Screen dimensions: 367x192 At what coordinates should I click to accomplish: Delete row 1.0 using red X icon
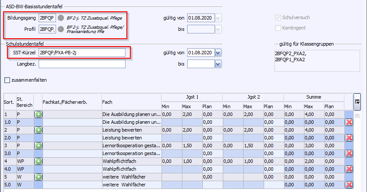point(348,122)
